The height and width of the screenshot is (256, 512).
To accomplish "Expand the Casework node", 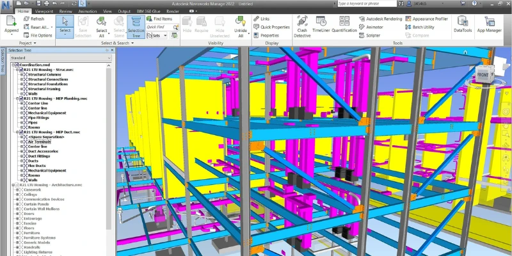I will click(x=18, y=189).
